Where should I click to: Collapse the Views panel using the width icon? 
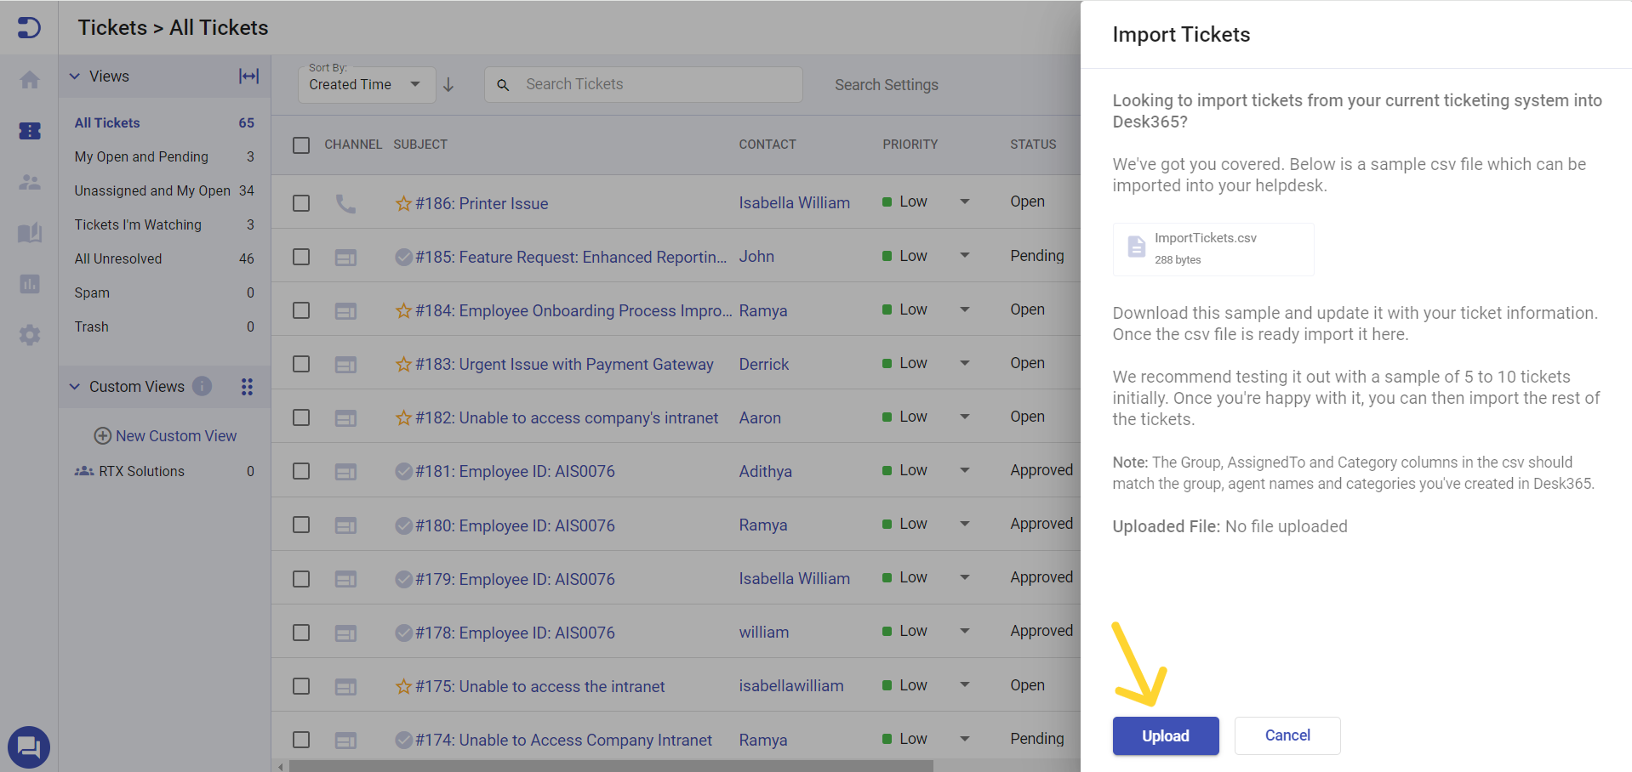248,76
